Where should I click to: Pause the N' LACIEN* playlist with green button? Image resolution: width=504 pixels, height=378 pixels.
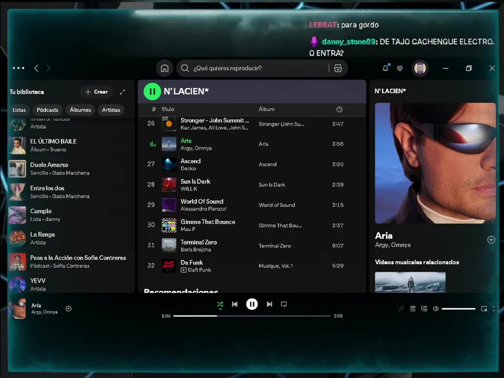click(152, 91)
